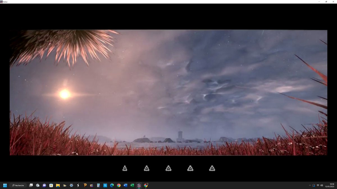
Task: Launch the orange P app icon
Action: pos(85,185)
